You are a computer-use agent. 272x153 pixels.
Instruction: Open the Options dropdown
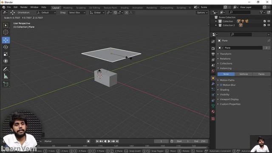point(202,12)
